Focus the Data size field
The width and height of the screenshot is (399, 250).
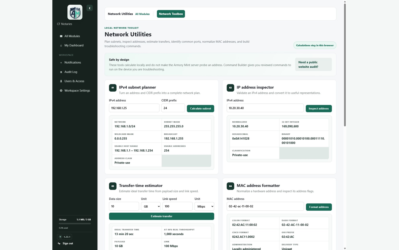click(124, 206)
